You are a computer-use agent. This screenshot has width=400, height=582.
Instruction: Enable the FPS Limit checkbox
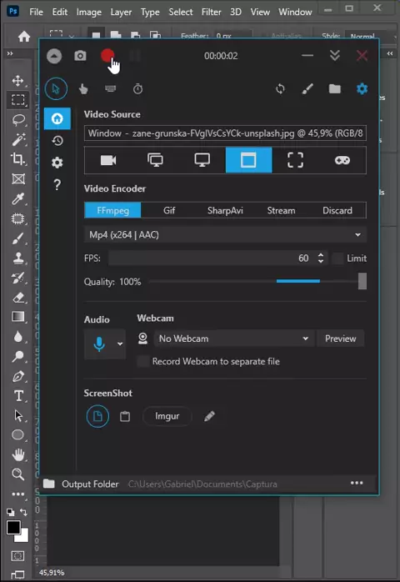[337, 258]
